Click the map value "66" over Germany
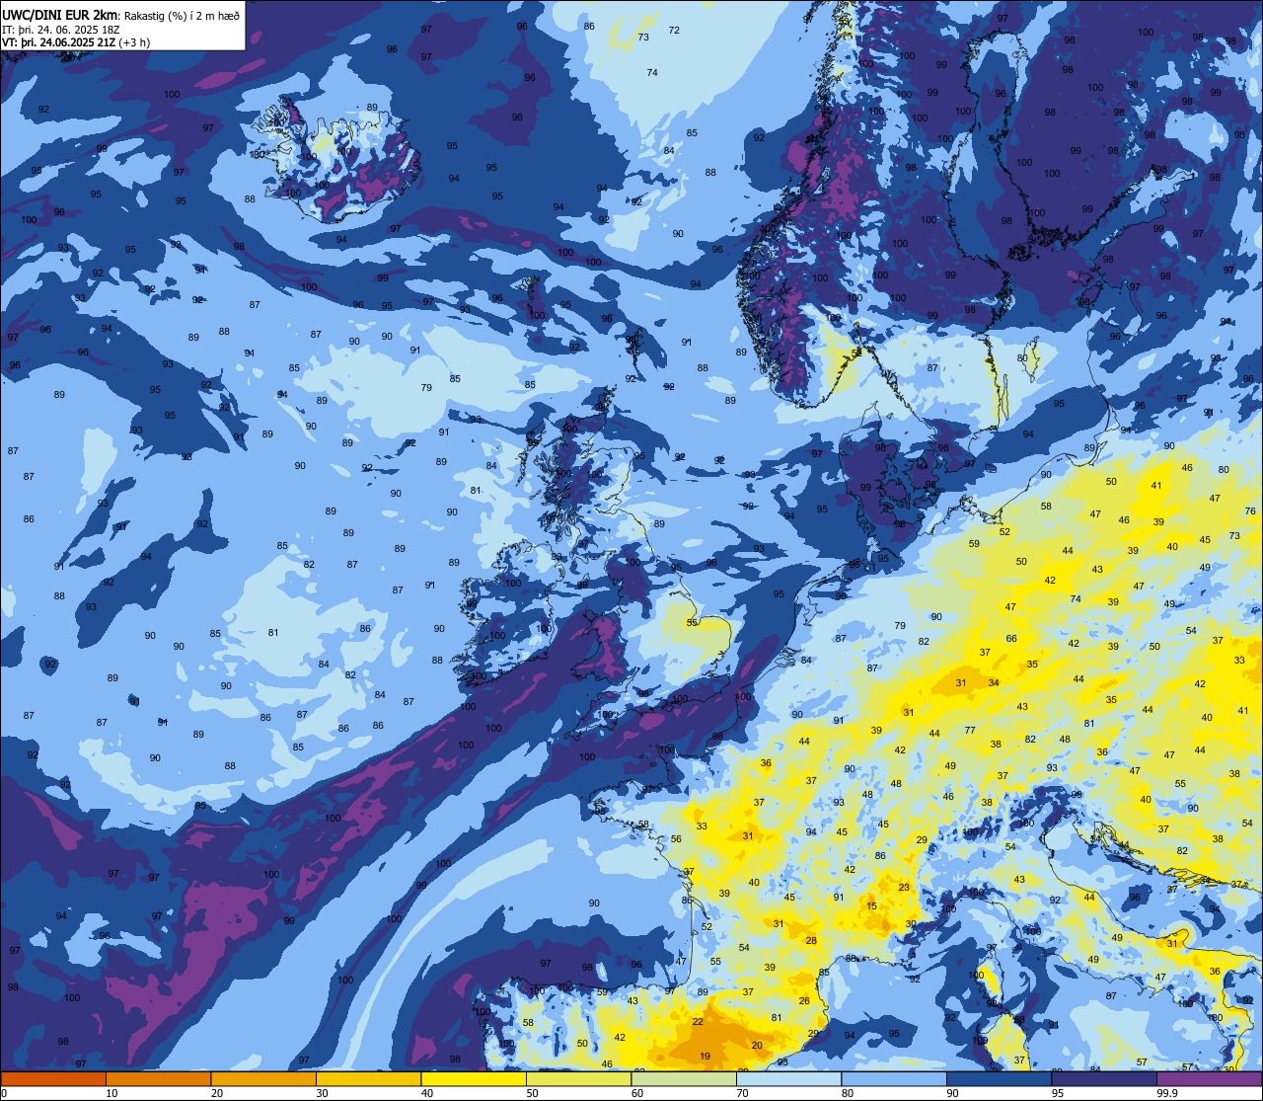 (1011, 639)
